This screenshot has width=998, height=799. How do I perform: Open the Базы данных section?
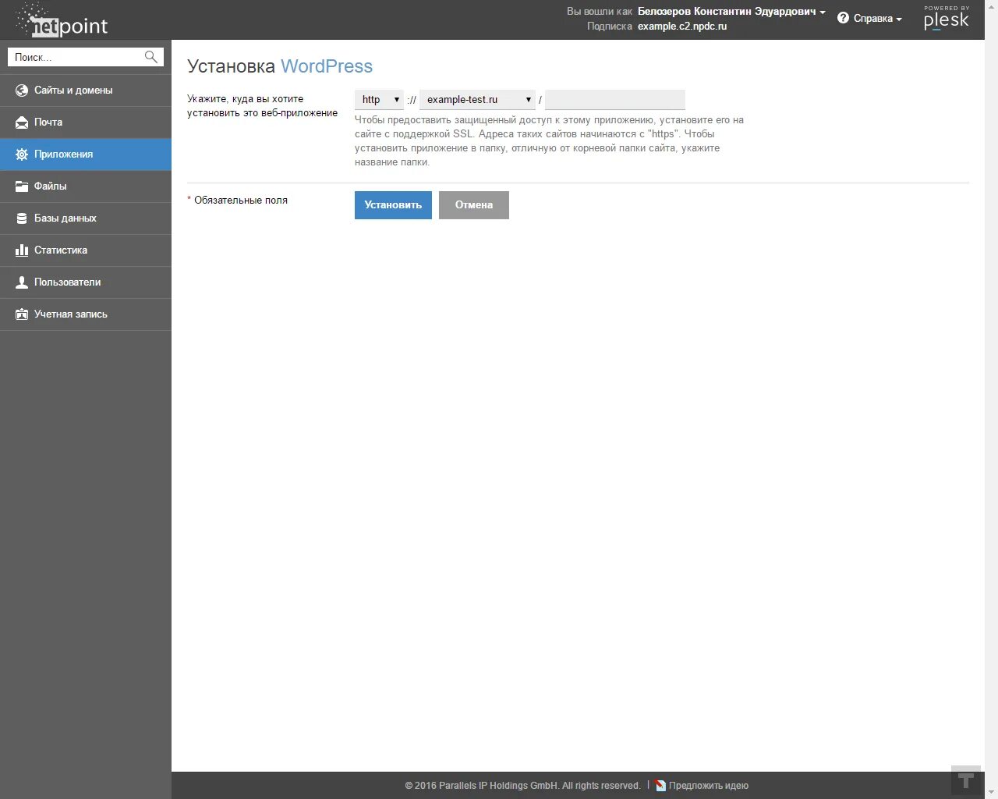pyautogui.click(x=86, y=218)
